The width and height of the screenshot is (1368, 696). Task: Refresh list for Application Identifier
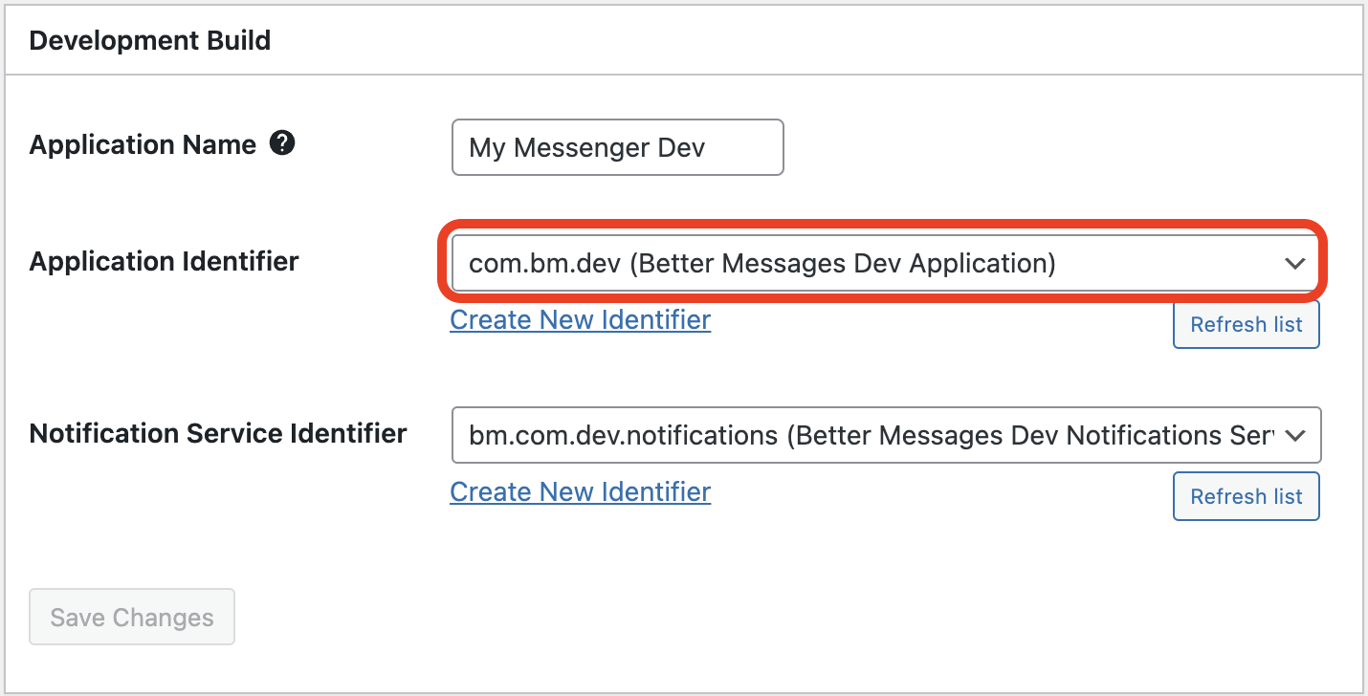[x=1247, y=324]
